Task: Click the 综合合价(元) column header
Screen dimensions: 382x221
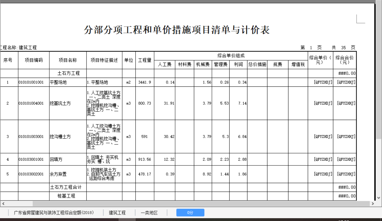Action: click(x=344, y=60)
